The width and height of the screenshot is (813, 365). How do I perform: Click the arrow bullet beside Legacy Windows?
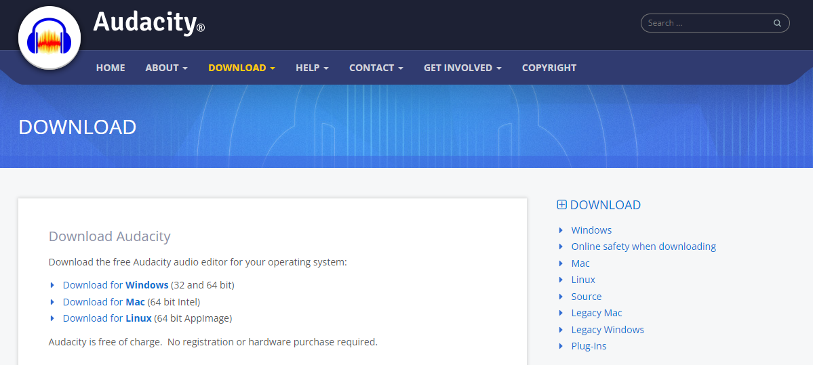(x=561, y=329)
